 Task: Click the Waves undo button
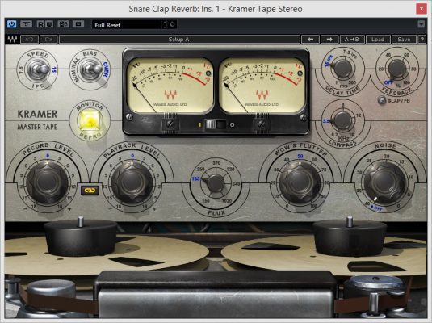[30, 39]
